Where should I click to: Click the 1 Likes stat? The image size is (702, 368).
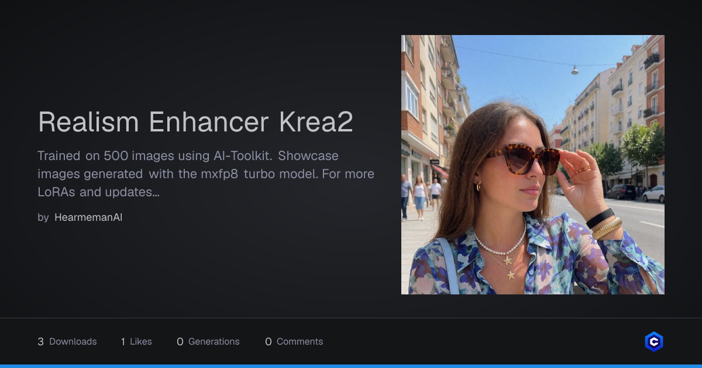coord(136,342)
